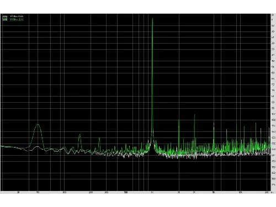Click the 50 label on frequency axis
This screenshot has height=207, width=276.
pyautogui.click(x=38, y=193)
